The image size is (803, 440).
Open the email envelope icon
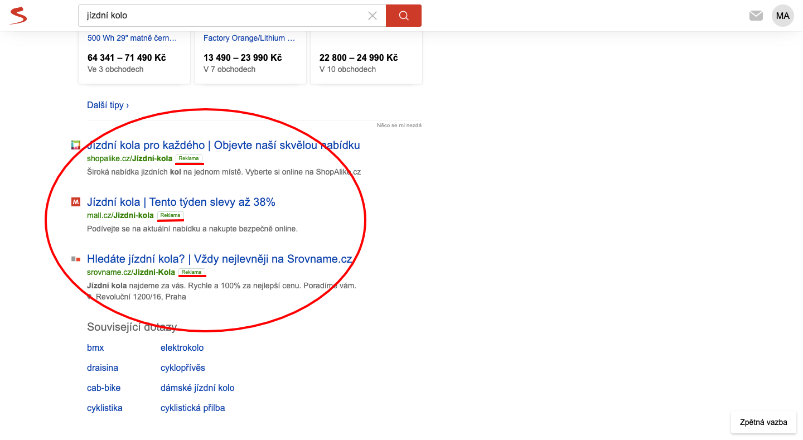click(756, 16)
